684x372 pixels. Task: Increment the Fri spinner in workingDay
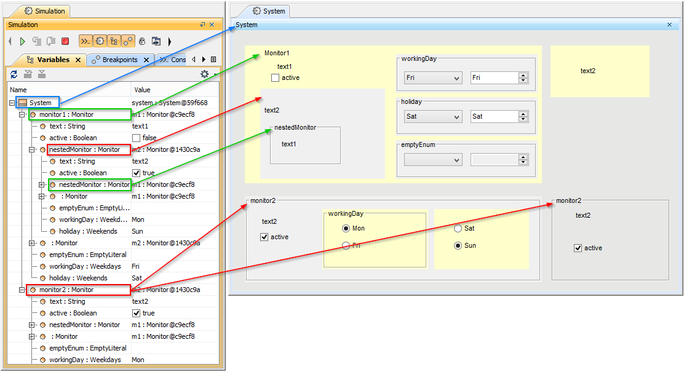tap(524, 75)
